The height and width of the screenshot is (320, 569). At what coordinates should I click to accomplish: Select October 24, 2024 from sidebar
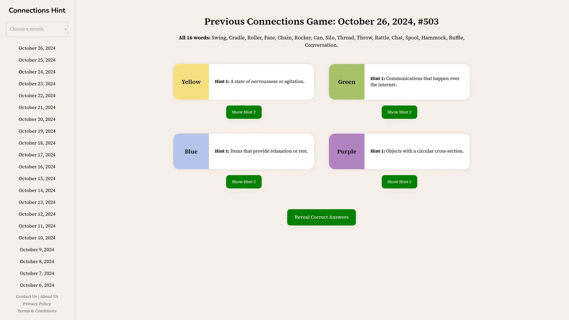click(x=37, y=72)
